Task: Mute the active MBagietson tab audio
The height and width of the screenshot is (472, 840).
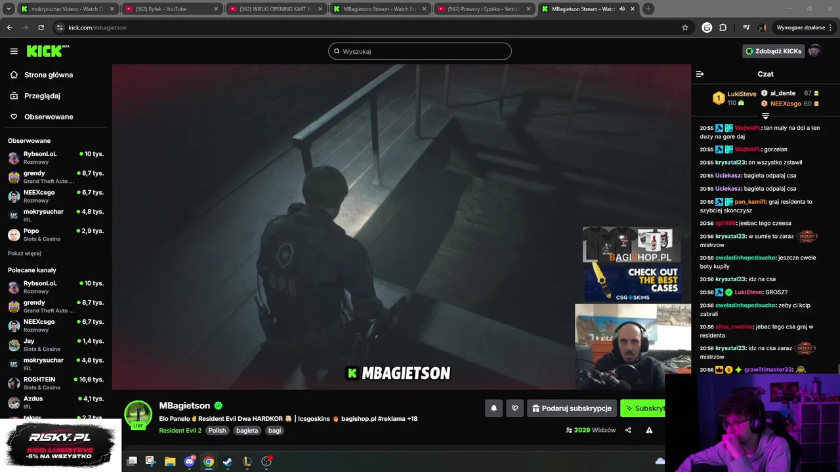Action: (621, 9)
